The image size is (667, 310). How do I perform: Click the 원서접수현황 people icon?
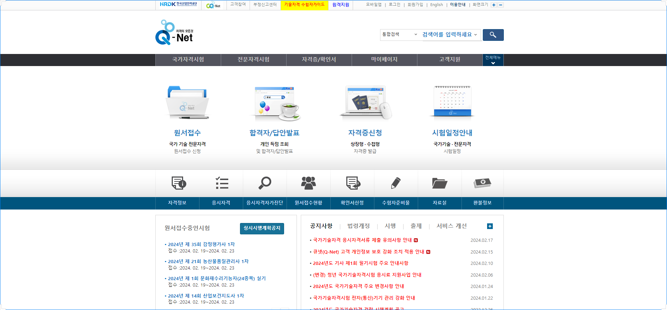tap(308, 183)
